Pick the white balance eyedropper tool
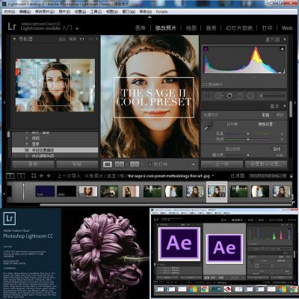Screen dimensions: 299x299 tap(208, 126)
